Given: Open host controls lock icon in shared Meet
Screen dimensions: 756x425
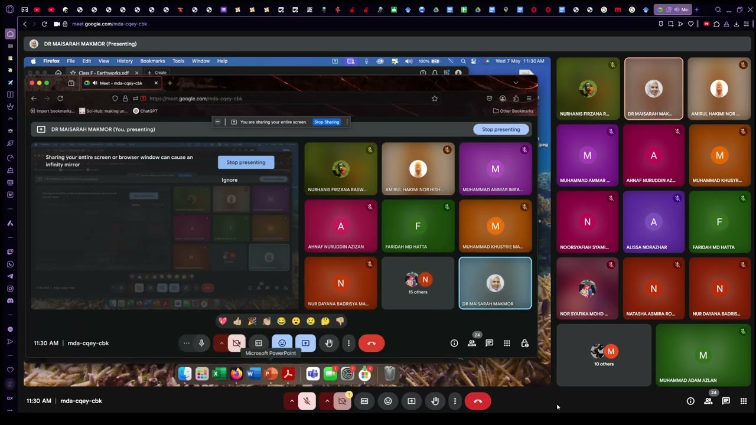Looking at the screenshot, I should tap(524, 343).
